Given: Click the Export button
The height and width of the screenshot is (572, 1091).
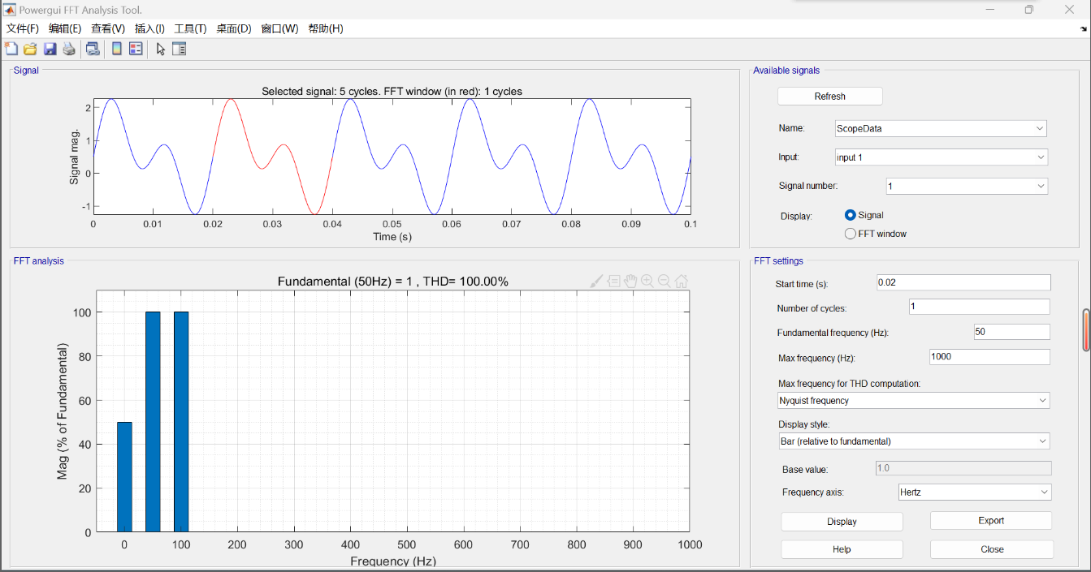Looking at the screenshot, I should [991, 521].
